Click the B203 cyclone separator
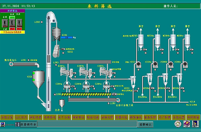The image size is (201, 132). [133, 82]
